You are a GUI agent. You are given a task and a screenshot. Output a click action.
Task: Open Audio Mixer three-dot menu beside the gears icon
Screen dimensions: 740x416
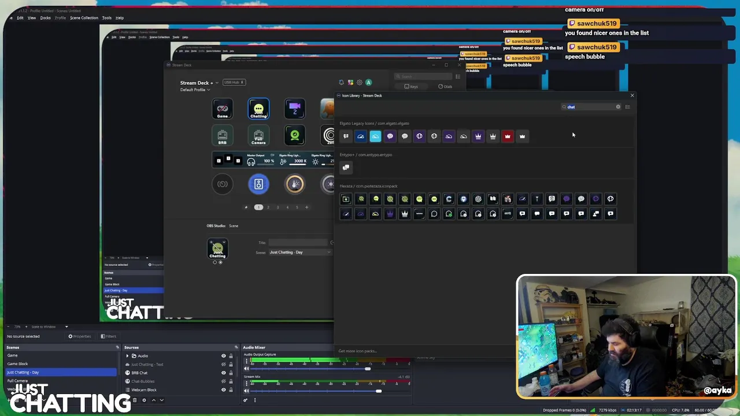[x=254, y=400]
